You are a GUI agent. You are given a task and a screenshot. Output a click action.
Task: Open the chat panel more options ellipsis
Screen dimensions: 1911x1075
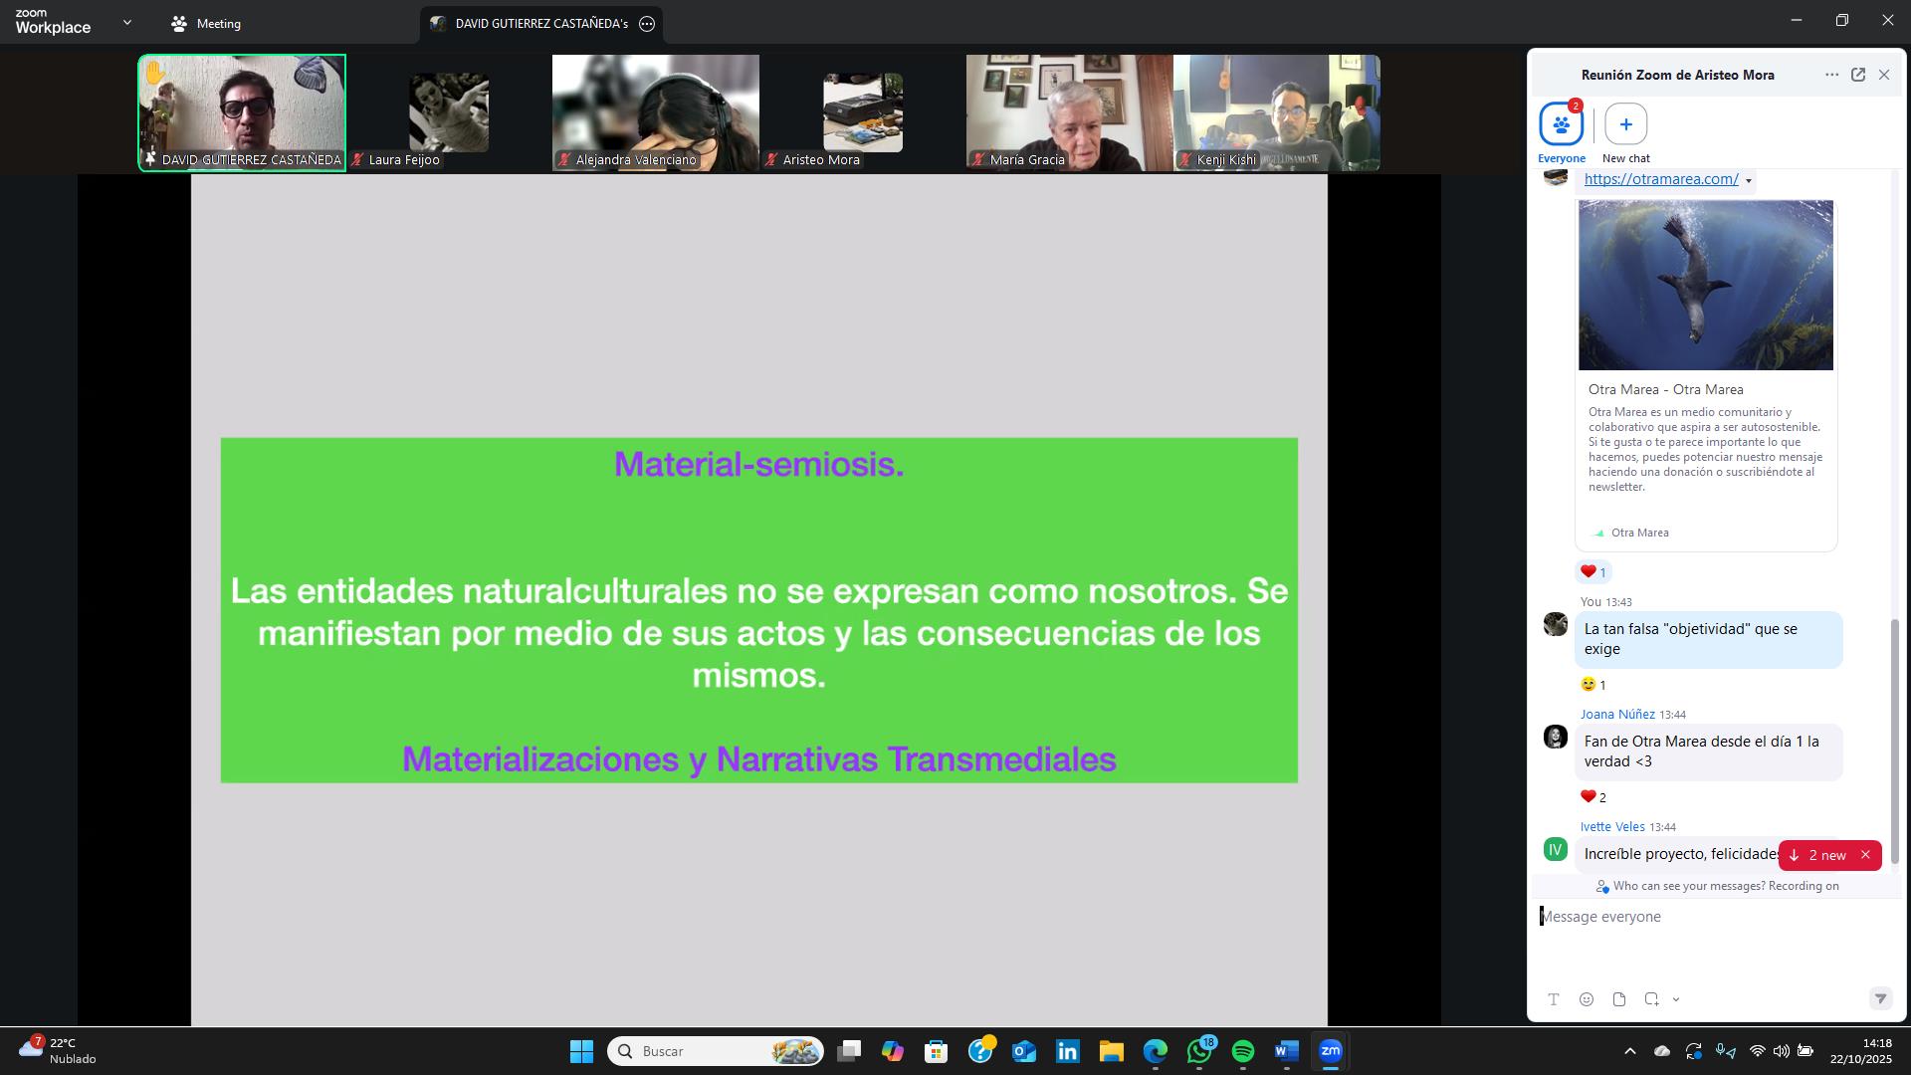(x=1831, y=75)
